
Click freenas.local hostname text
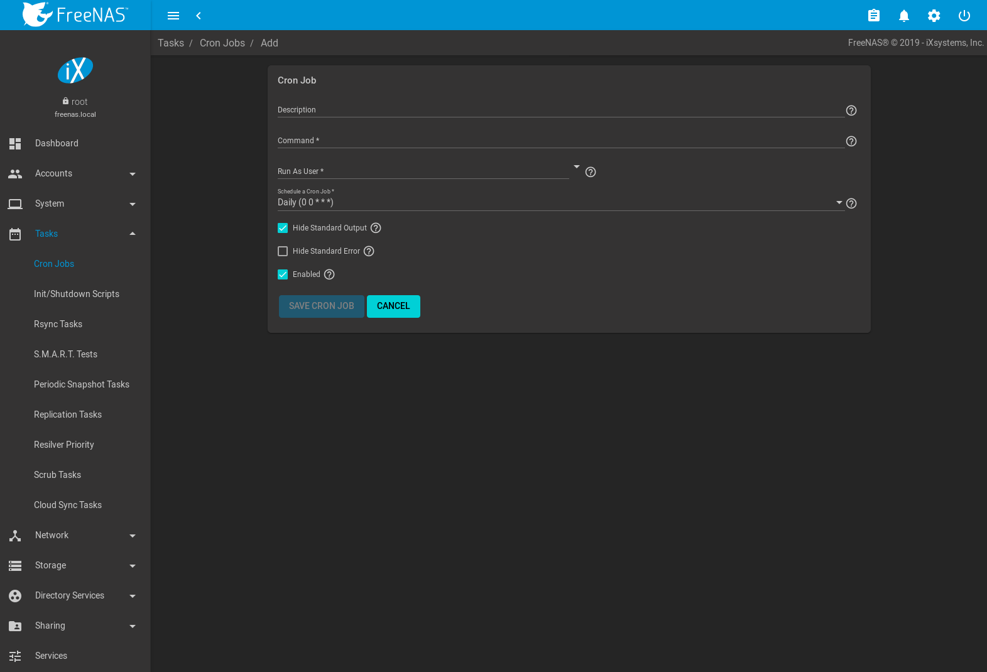tap(75, 114)
